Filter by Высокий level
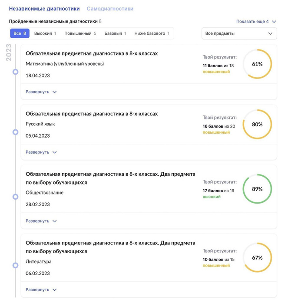Screen dimensions: 285x303 coord(46,33)
